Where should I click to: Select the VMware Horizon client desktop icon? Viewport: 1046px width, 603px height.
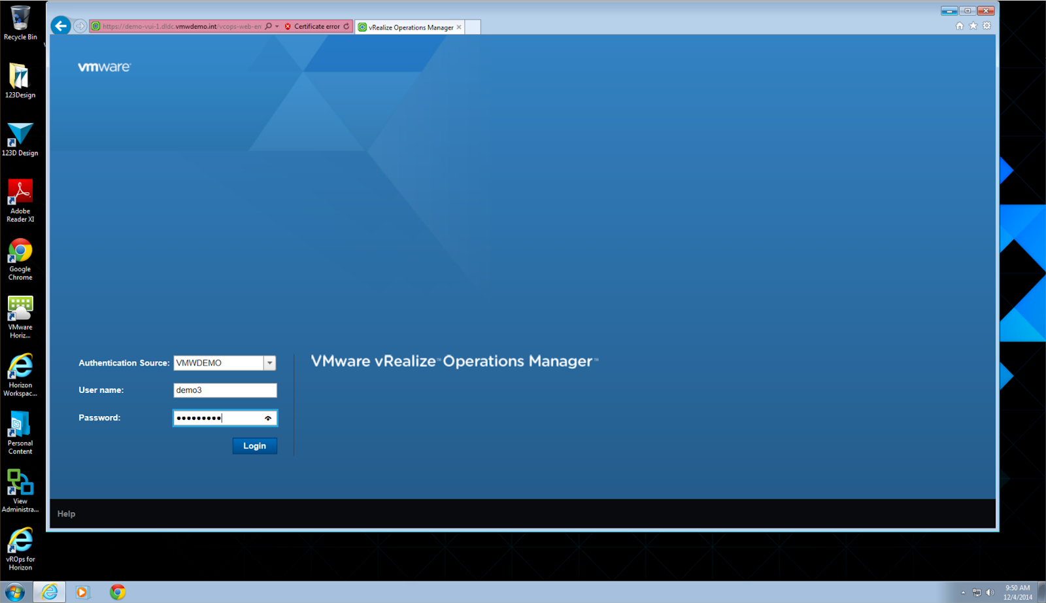click(20, 317)
